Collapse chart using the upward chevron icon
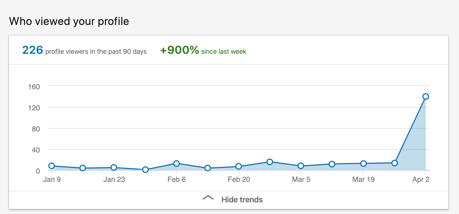Screen dimensions: 459x214 (208, 198)
